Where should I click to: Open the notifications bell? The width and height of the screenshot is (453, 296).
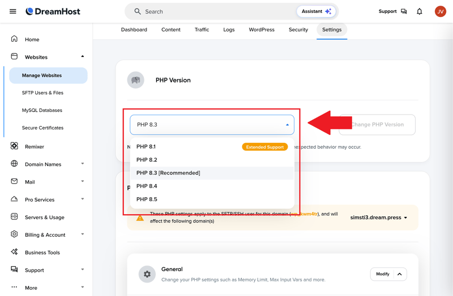(x=420, y=11)
